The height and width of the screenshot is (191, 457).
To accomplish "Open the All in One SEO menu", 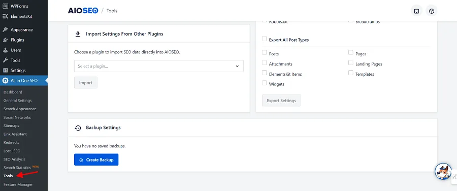I will coord(23,80).
